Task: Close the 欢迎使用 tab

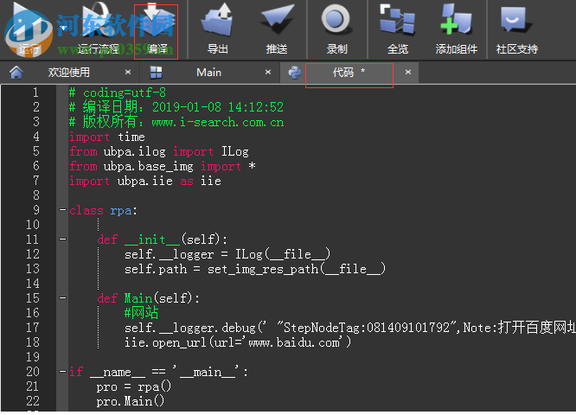Action: coord(128,72)
